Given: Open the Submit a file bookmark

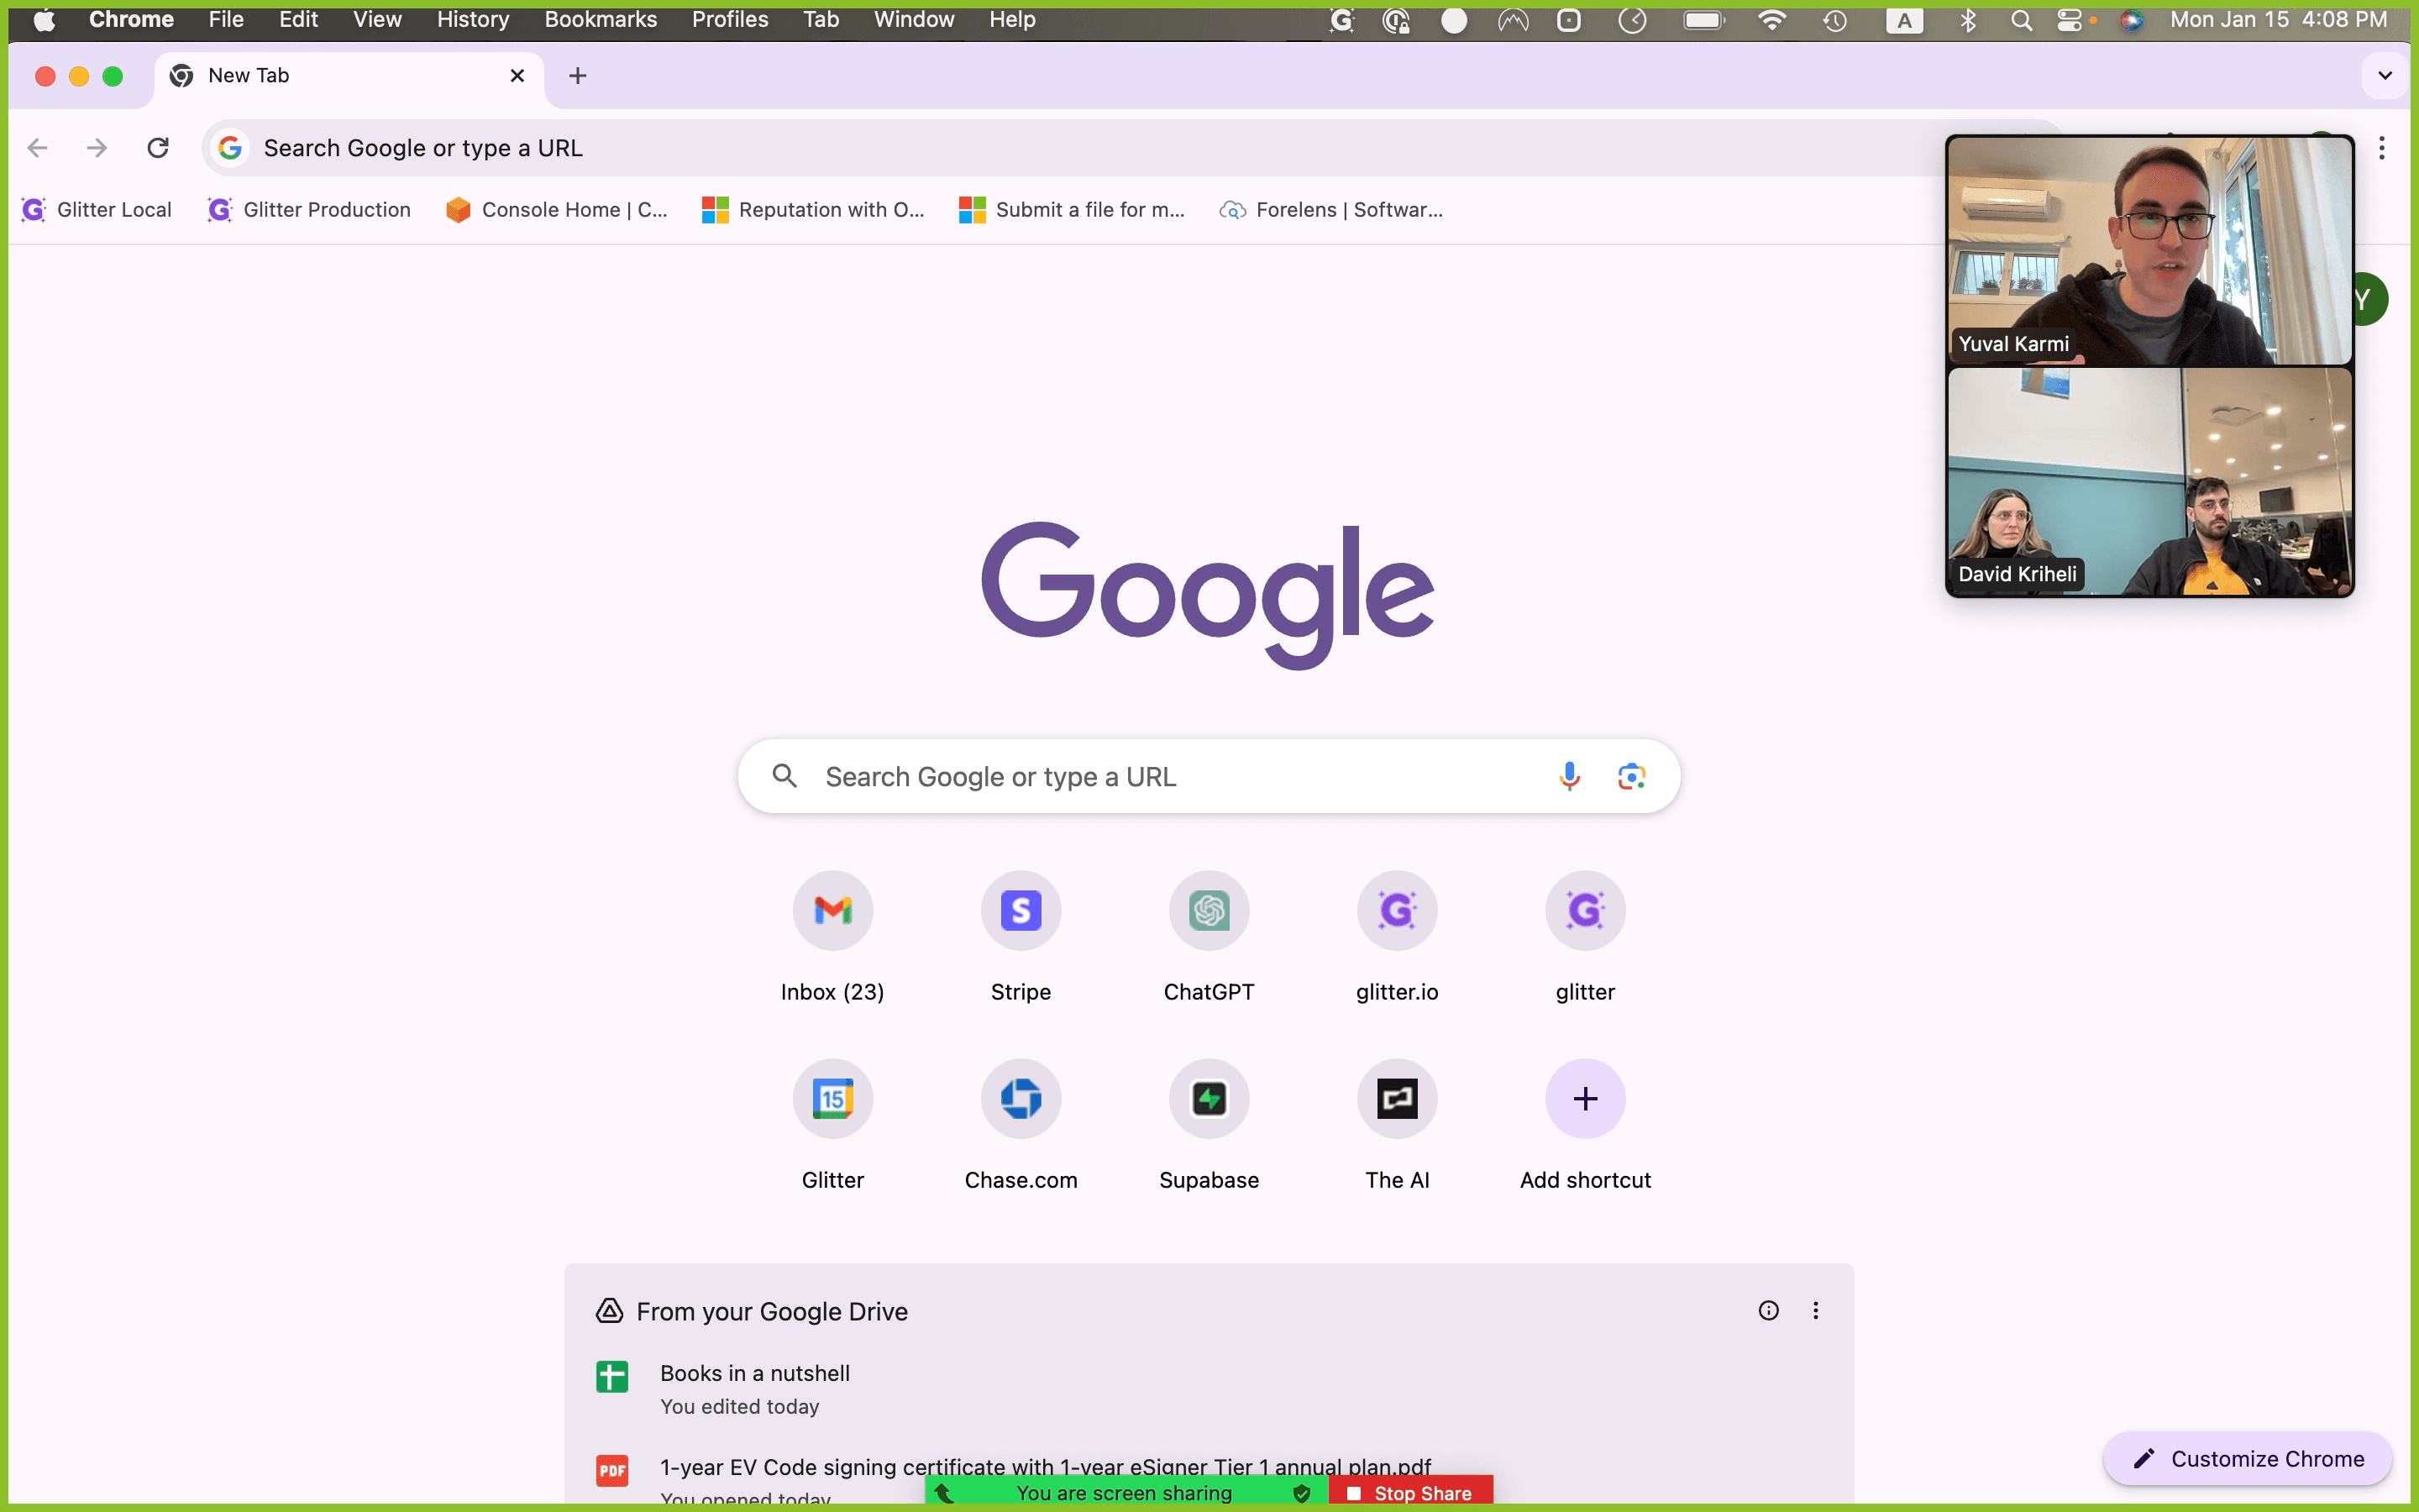Looking at the screenshot, I should tap(1072, 209).
